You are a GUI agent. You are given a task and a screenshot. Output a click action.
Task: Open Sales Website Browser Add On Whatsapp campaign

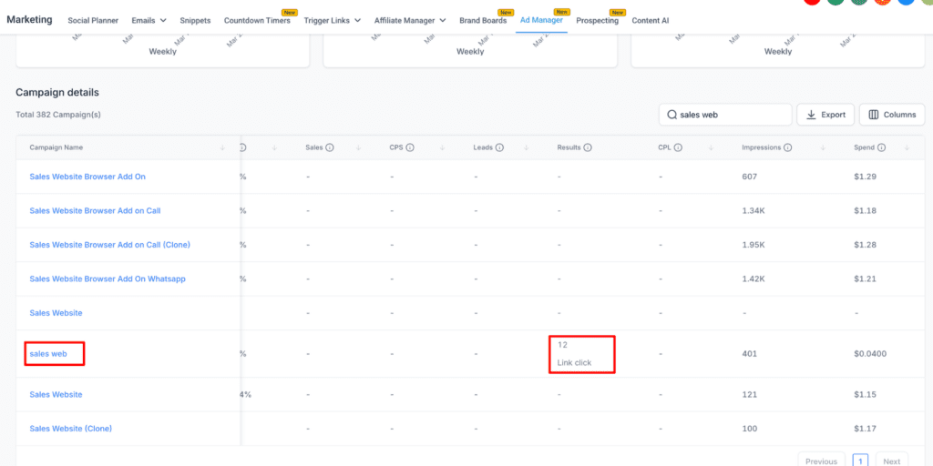(x=108, y=279)
